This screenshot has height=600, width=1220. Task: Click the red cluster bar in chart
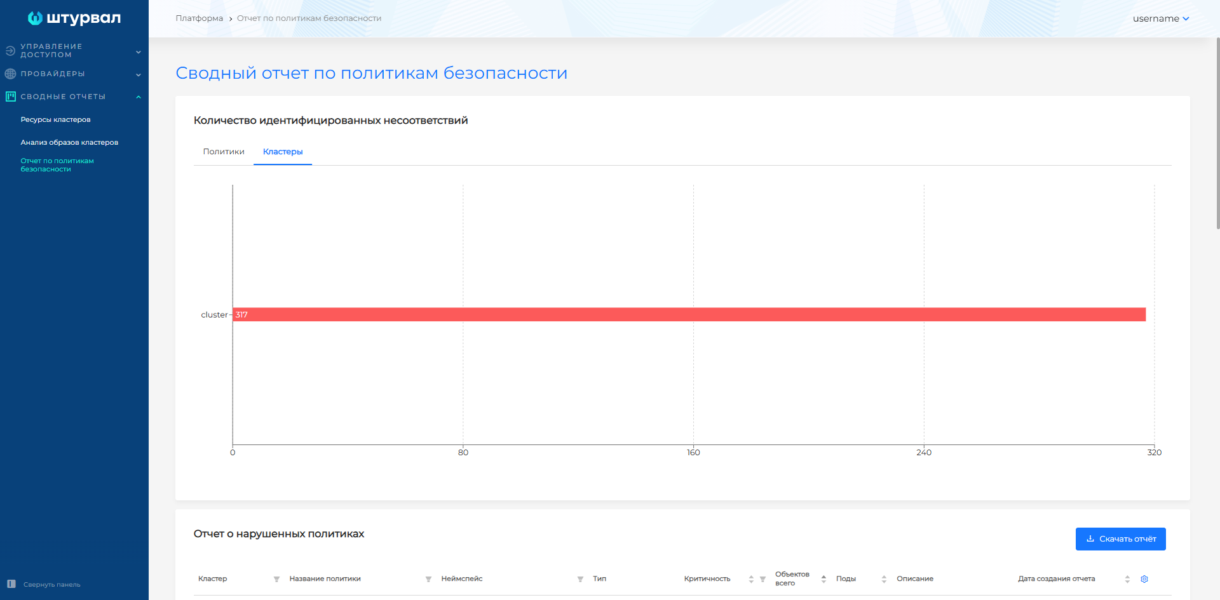pyautogui.click(x=689, y=314)
